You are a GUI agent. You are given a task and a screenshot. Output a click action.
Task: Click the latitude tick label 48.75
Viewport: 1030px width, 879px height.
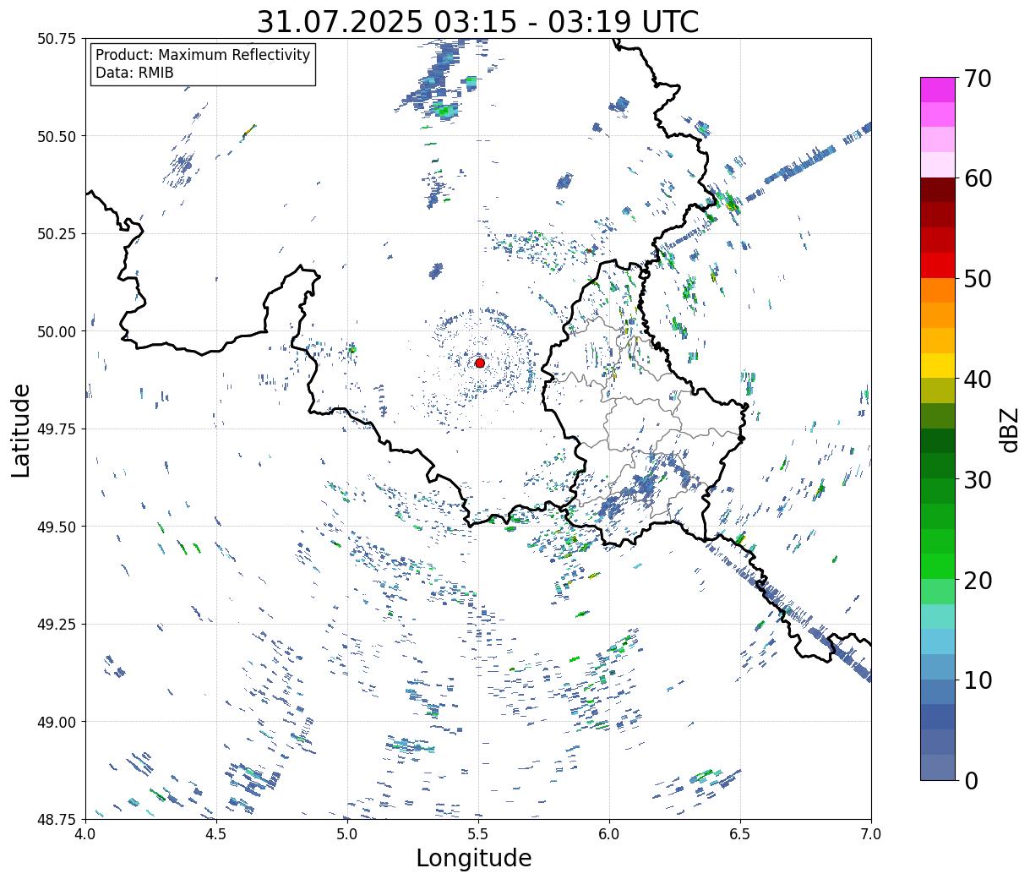tap(57, 819)
